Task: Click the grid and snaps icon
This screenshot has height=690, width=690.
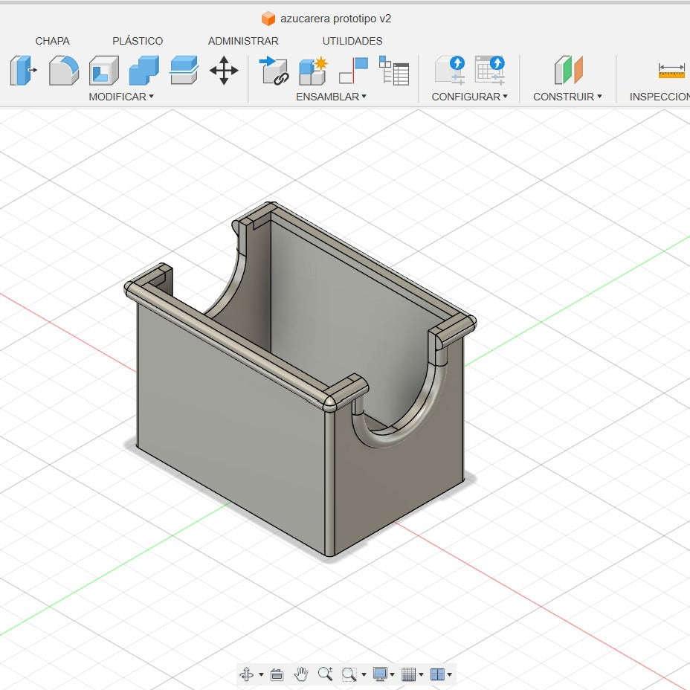Action: click(x=410, y=674)
